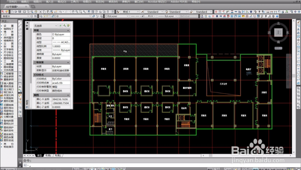
Task: Collapse the 三维效果 section
Action: click(68, 62)
